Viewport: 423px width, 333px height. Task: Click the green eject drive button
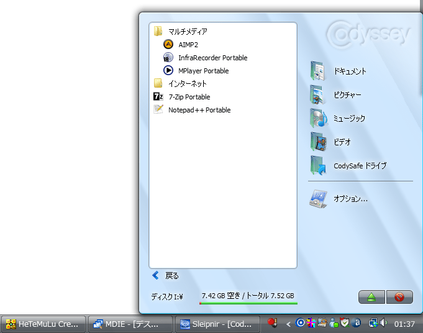(371, 297)
